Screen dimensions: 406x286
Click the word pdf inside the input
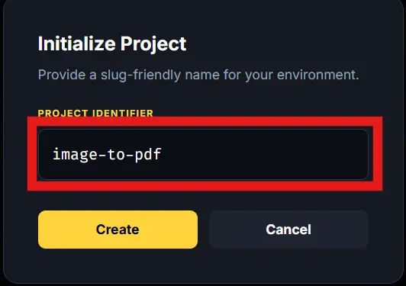(148, 155)
